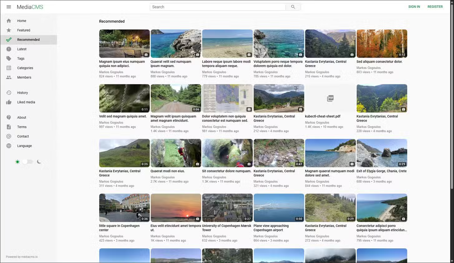The image size is (454, 263).
Task: Click inside the Search input field
Action: coord(217,7)
